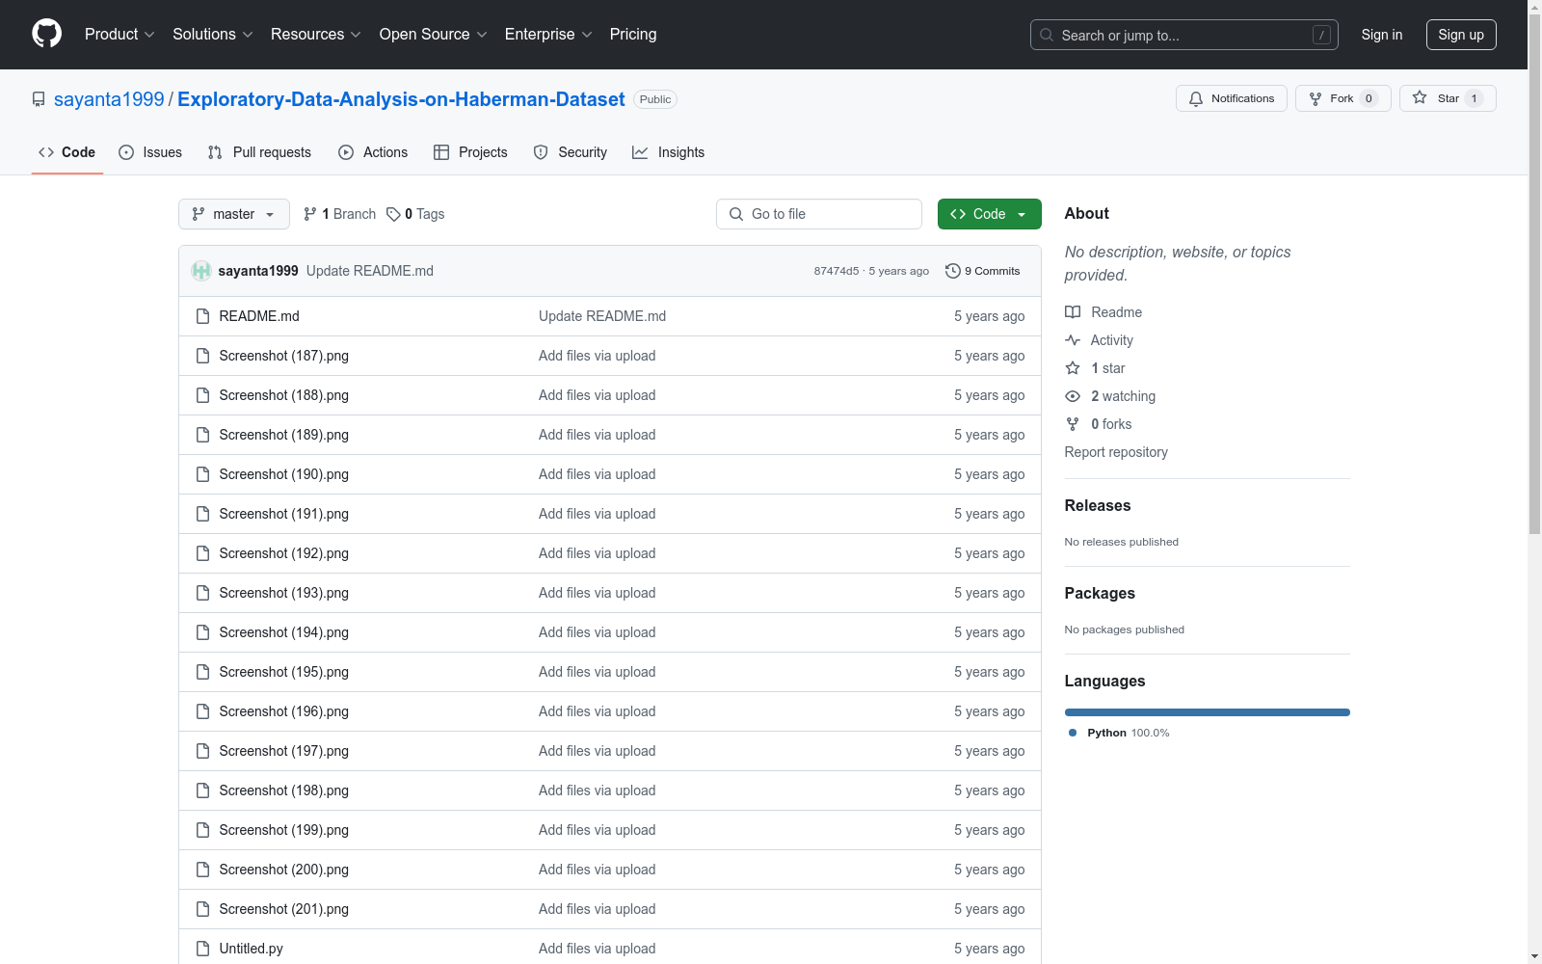Click the GitHub logo icon
1542x964 pixels.
[x=46, y=34]
